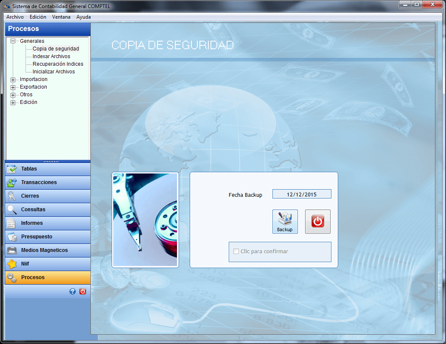Click the Fecha Backup date field
This screenshot has height=344, width=446.
[302, 194]
